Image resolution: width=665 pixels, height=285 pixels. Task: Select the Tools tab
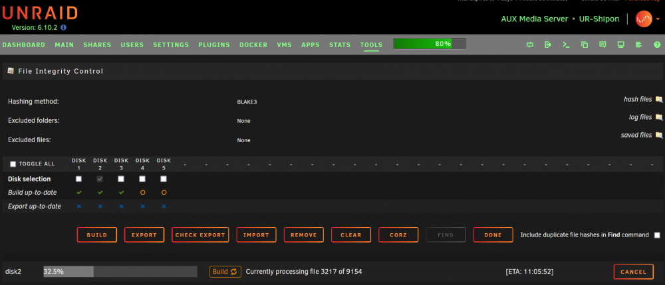coord(371,45)
